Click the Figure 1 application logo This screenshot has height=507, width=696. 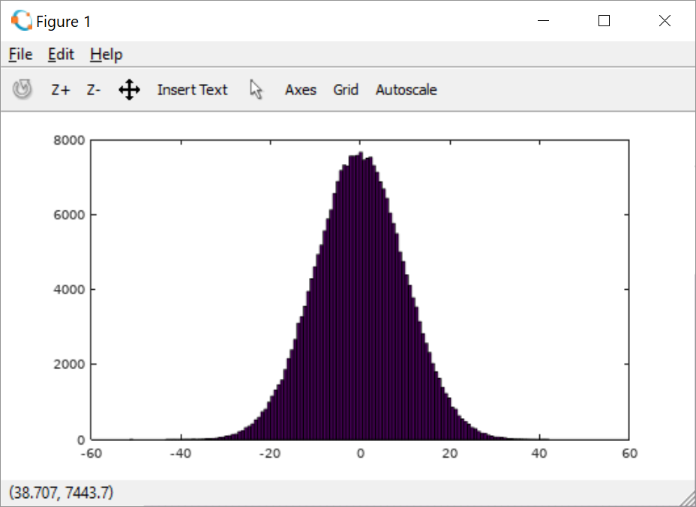coord(19,20)
